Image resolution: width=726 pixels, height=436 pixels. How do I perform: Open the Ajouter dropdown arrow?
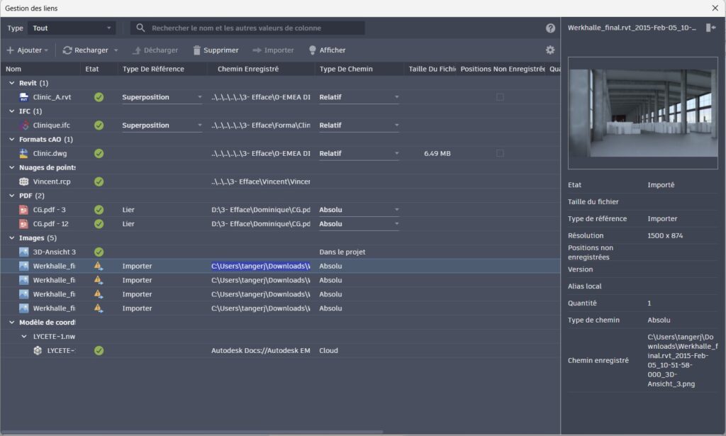[45, 50]
